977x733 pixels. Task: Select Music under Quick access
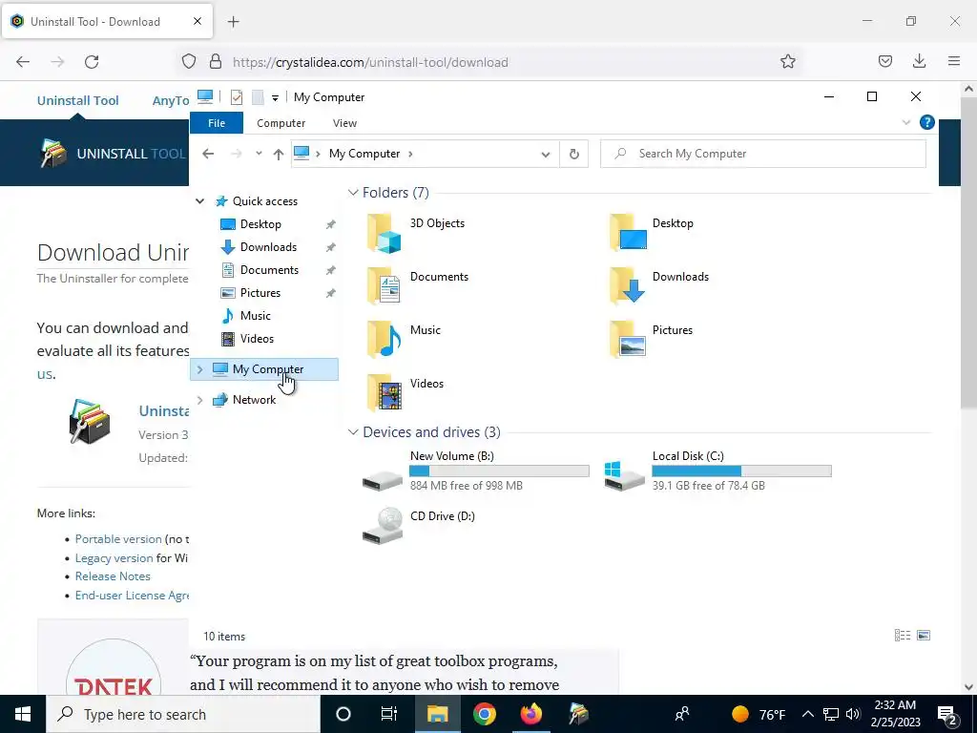point(256,316)
